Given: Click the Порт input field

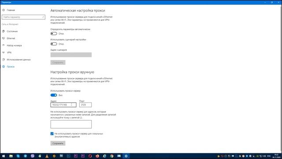Looking at the screenshot, I should click(x=85, y=105).
